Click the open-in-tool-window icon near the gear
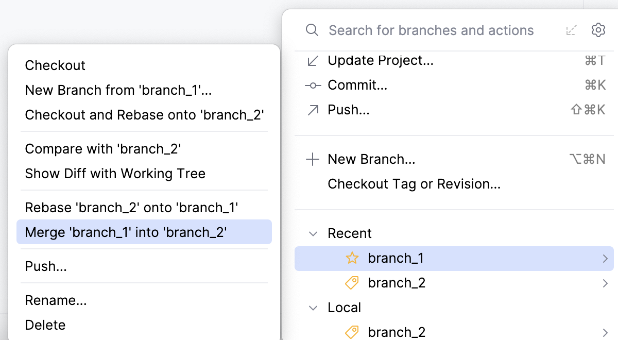Screen dimensions: 618x340 (x=571, y=30)
